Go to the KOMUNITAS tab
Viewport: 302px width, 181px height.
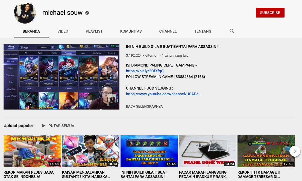pos(131,31)
